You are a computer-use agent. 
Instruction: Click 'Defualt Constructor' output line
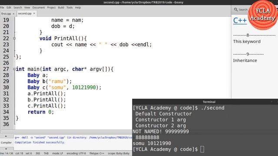[x=163, y=114]
